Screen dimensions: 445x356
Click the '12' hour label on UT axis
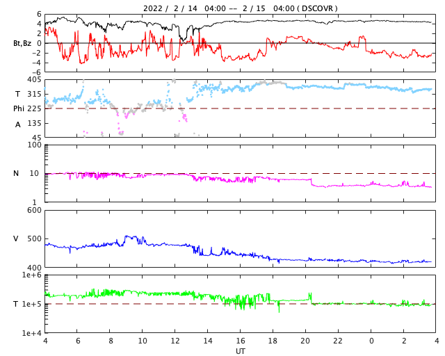(175, 341)
